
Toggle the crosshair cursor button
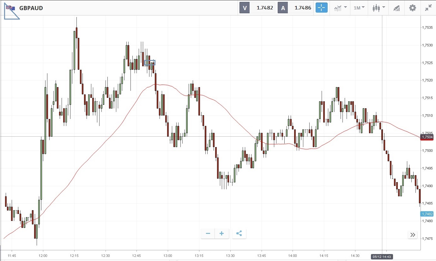pos(321,8)
